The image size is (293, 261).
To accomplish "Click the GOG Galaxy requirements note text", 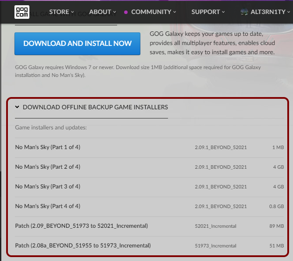I will coord(138,71).
